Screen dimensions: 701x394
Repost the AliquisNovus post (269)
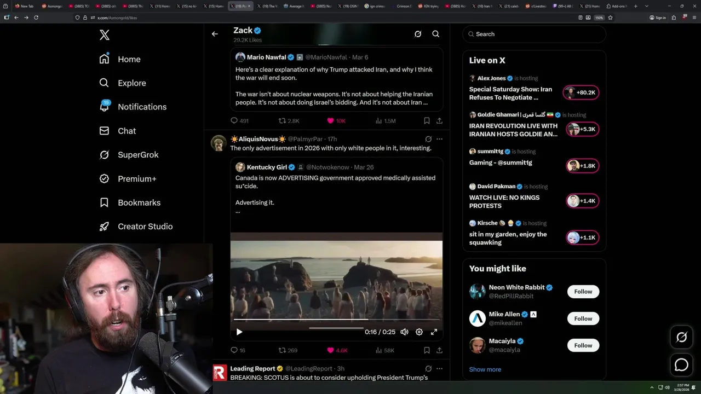[x=288, y=350]
